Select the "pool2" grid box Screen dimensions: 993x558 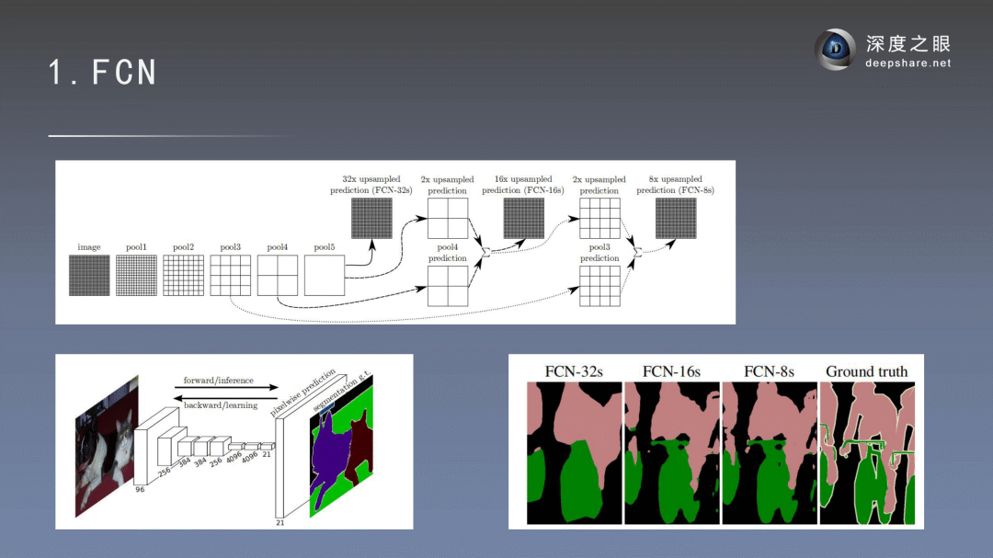[184, 276]
